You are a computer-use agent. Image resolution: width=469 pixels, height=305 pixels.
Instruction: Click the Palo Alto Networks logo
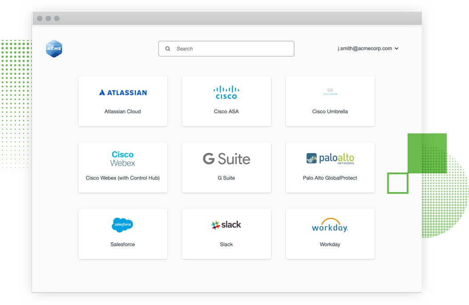tap(330, 159)
